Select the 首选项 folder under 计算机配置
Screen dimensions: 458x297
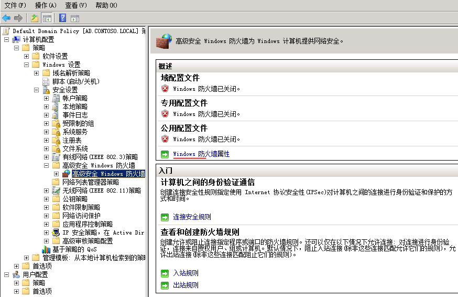tap(42, 266)
